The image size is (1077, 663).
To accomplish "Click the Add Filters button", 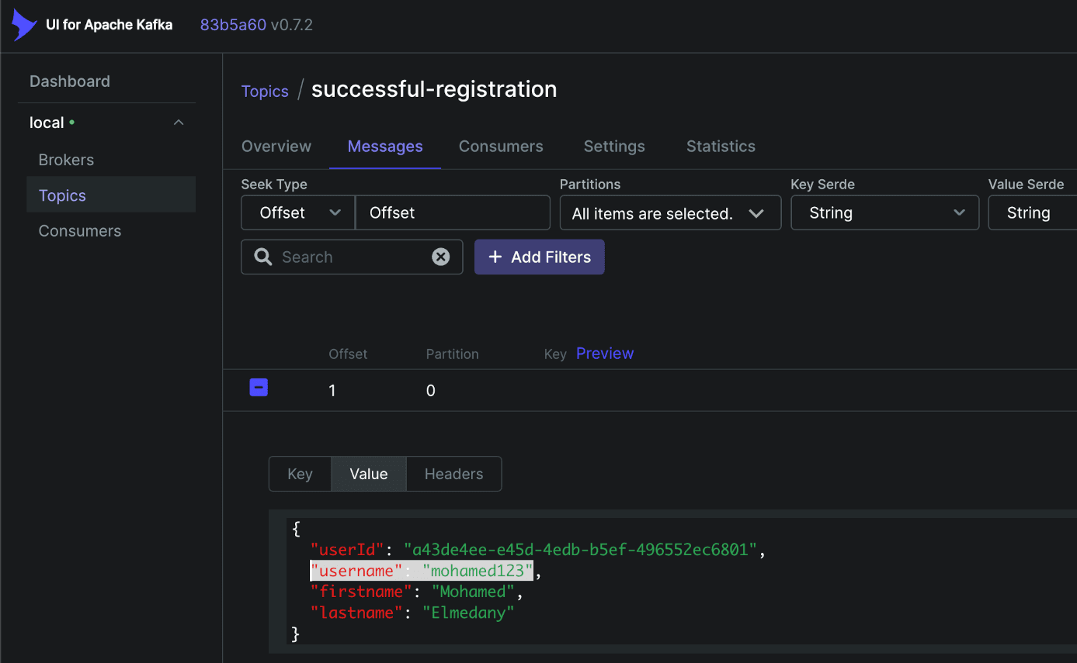I will (539, 257).
